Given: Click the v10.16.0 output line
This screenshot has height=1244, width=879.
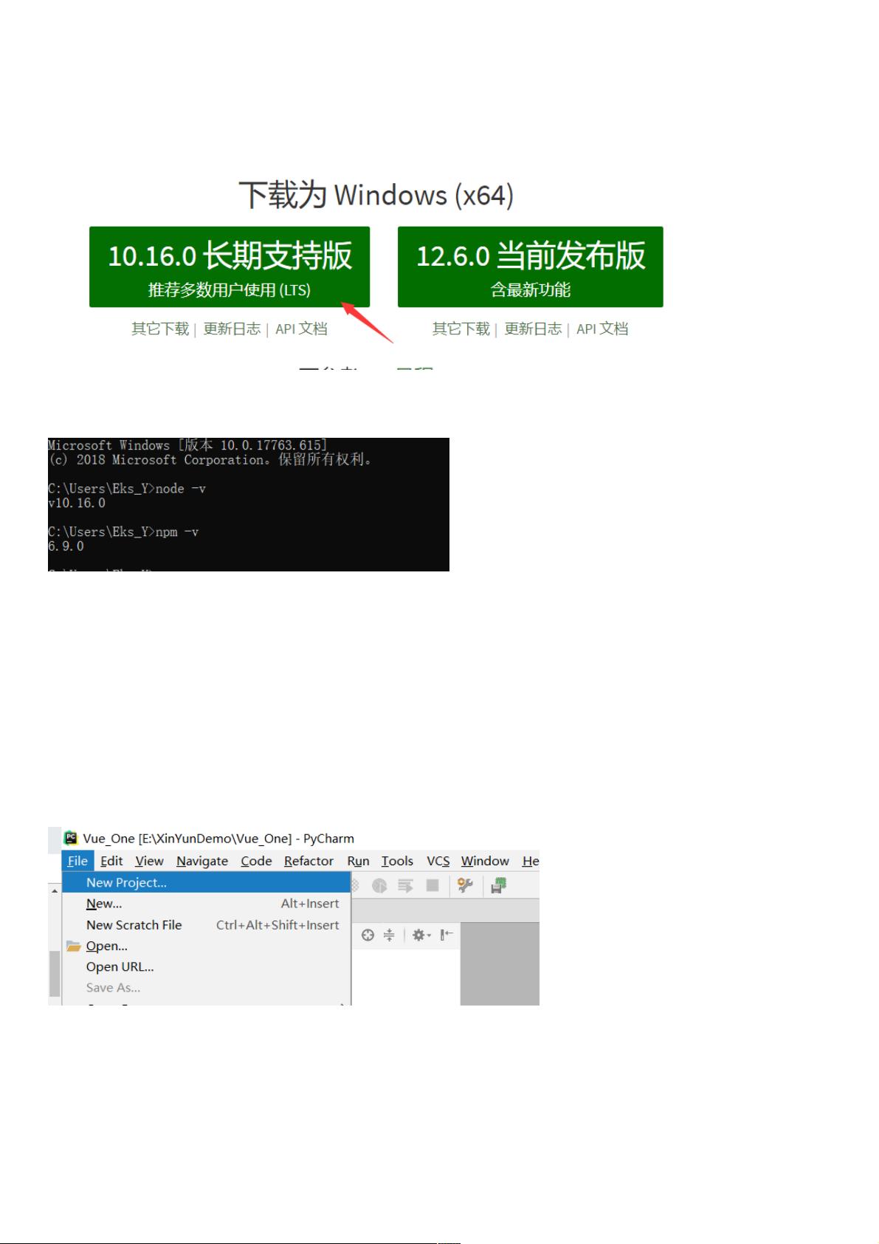Looking at the screenshot, I should coord(77,503).
